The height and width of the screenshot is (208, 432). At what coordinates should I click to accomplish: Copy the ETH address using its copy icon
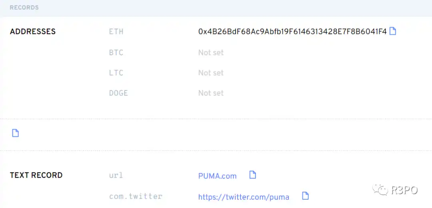click(393, 31)
